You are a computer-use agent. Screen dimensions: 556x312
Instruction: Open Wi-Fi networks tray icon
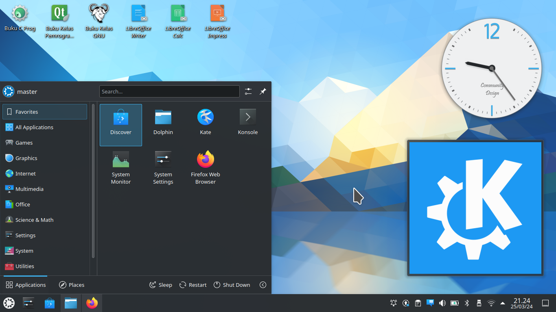(x=491, y=303)
